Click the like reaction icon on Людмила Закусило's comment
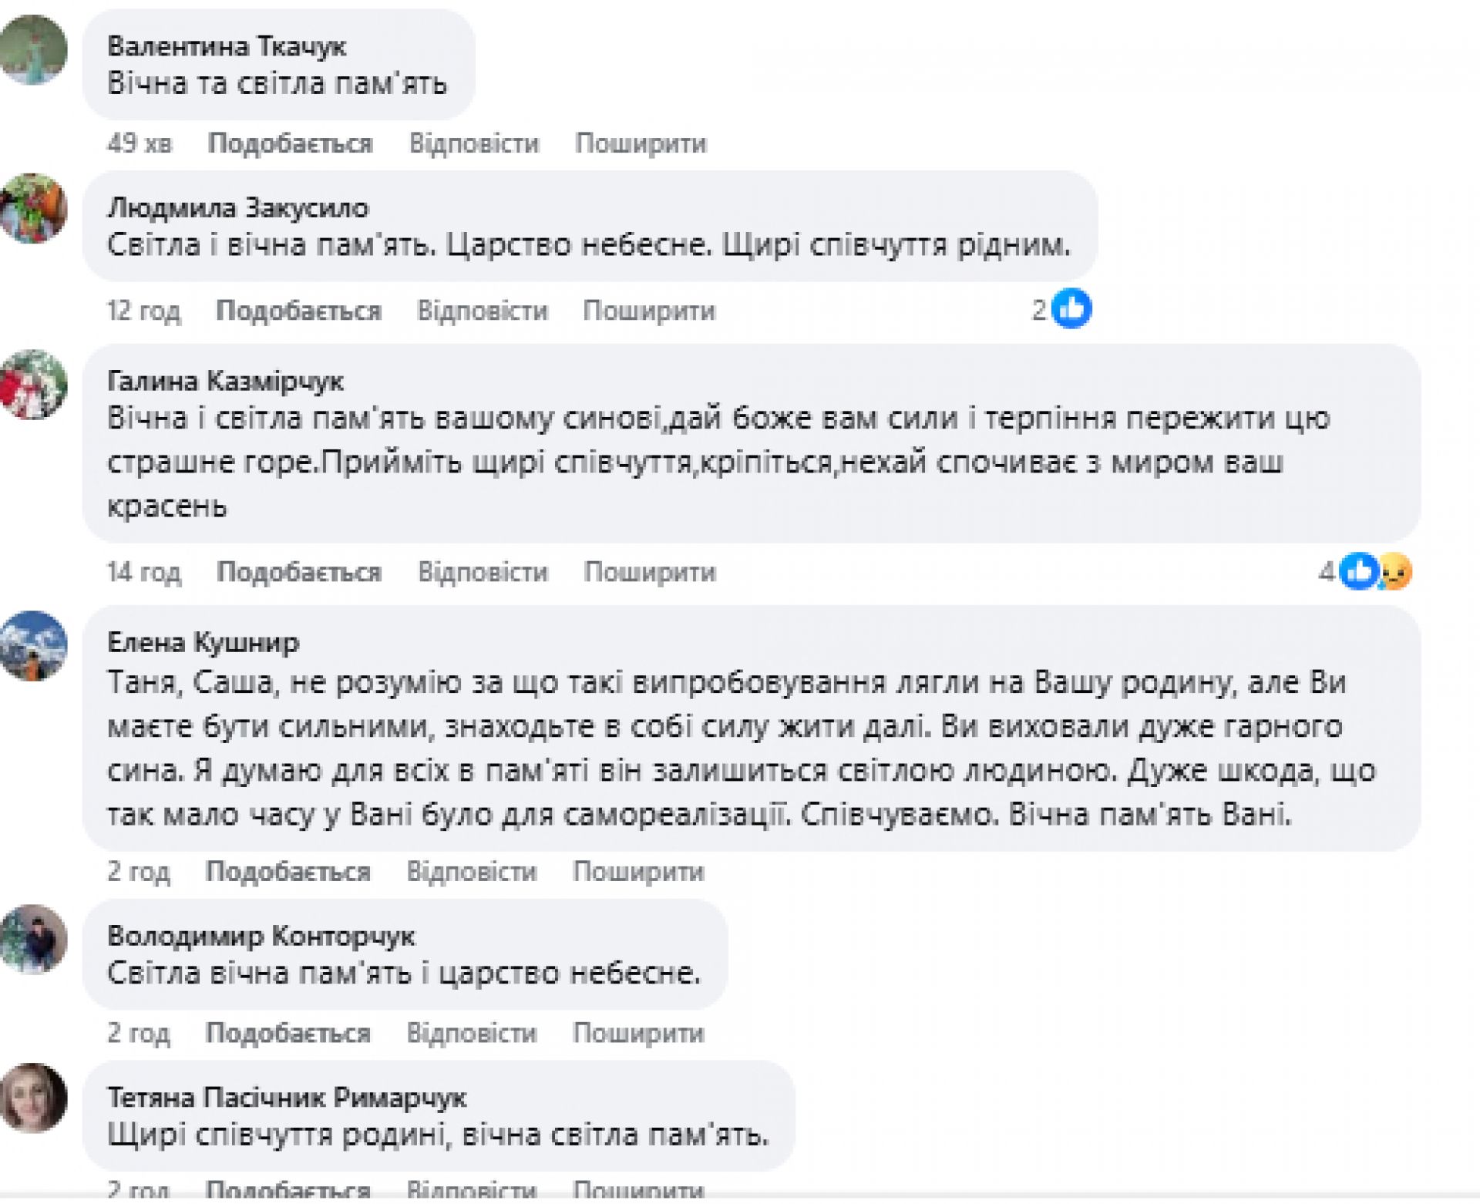 pyautogui.click(x=1071, y=310)
